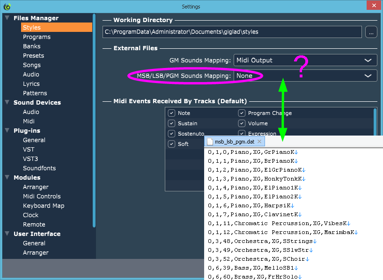
Task: Select Songs in Files Manager
Action: (x=32, y=65)
